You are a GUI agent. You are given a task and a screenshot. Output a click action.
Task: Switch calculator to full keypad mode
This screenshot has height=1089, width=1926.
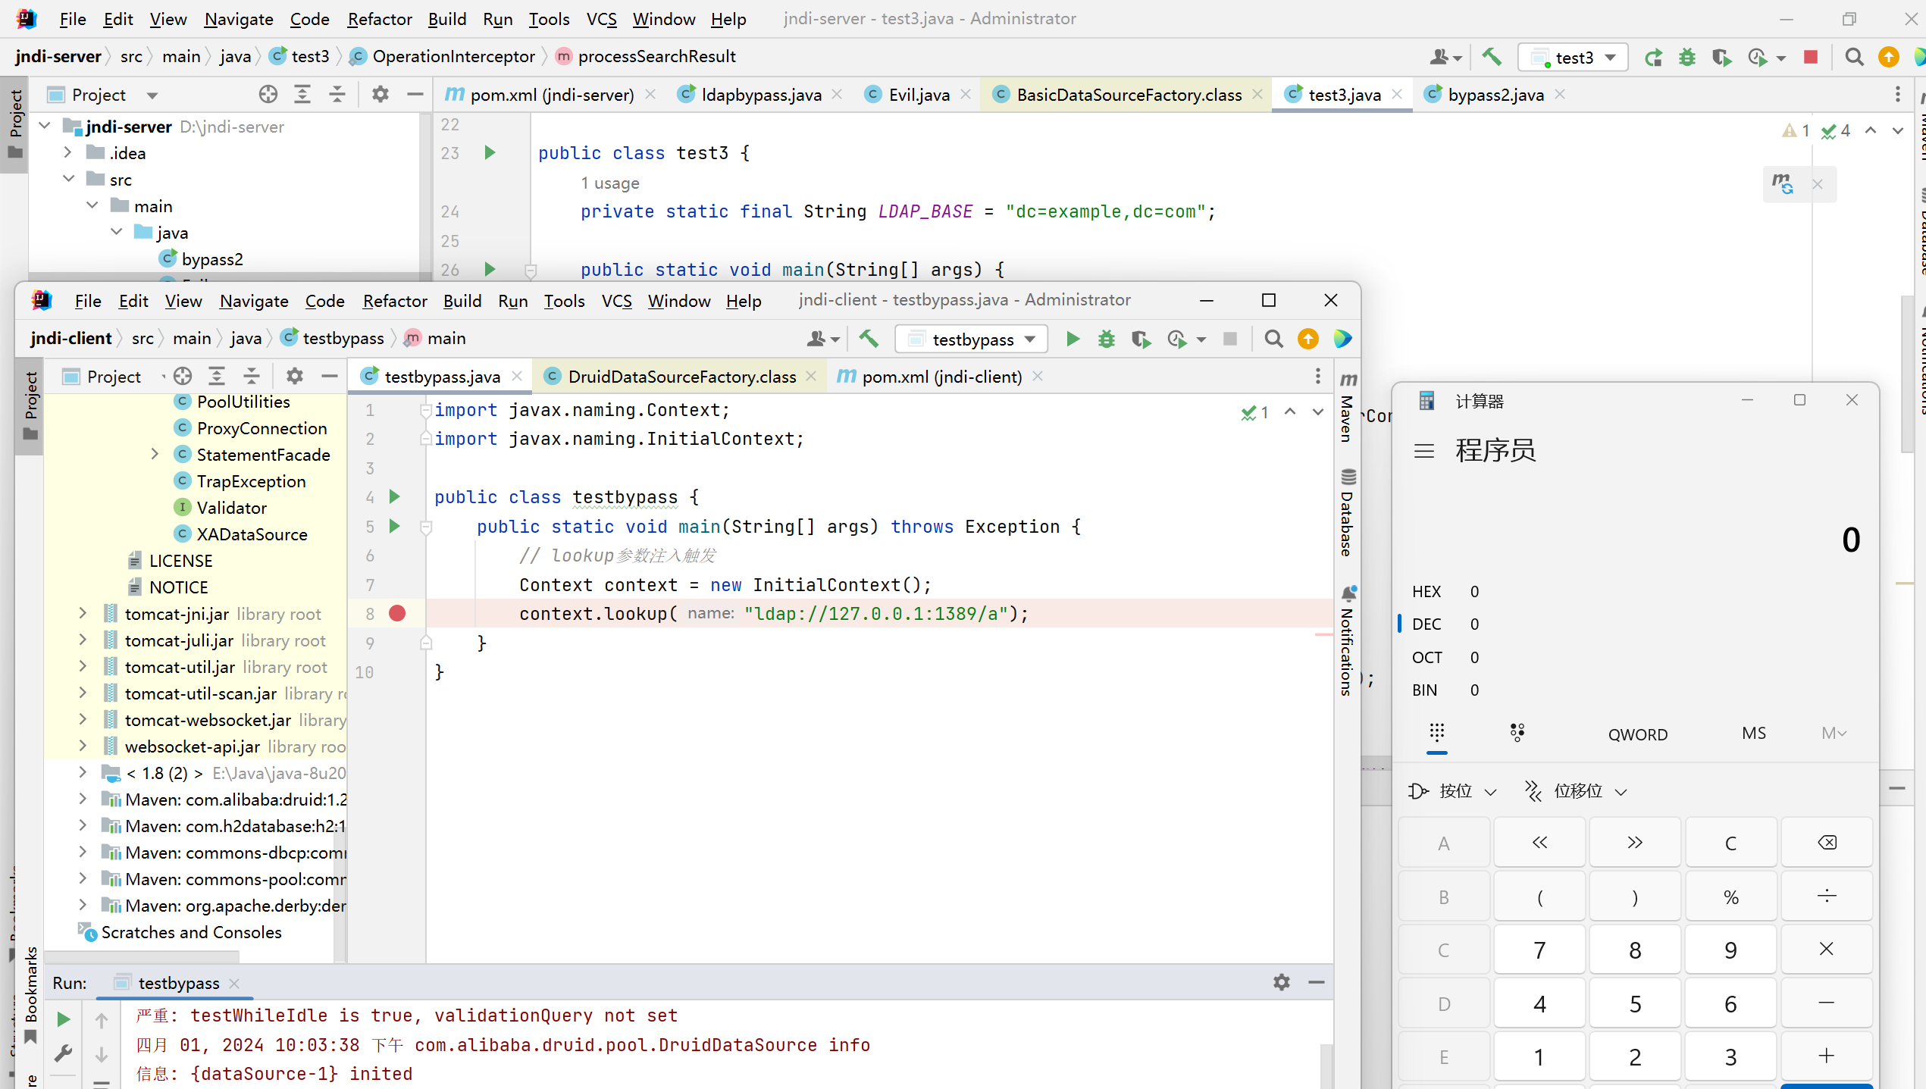(1437, 732)
